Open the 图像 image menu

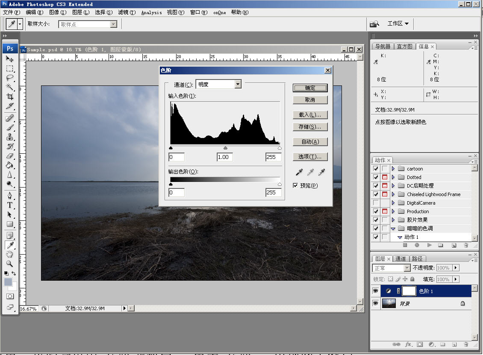(58, 12)
